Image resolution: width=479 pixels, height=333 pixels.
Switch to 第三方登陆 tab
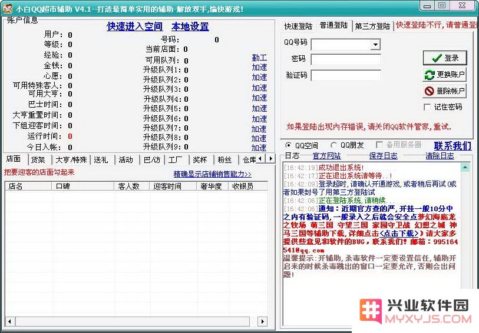(x=372, y=26)
